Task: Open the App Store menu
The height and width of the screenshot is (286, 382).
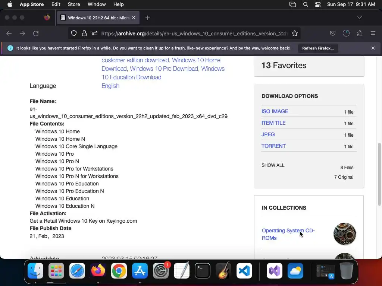Action: coord(32,4)
